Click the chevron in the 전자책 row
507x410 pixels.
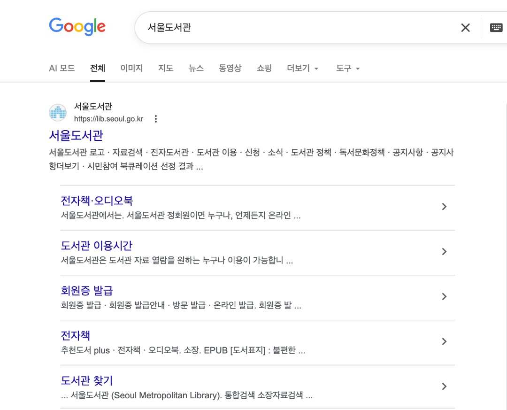tap(444, 341)
